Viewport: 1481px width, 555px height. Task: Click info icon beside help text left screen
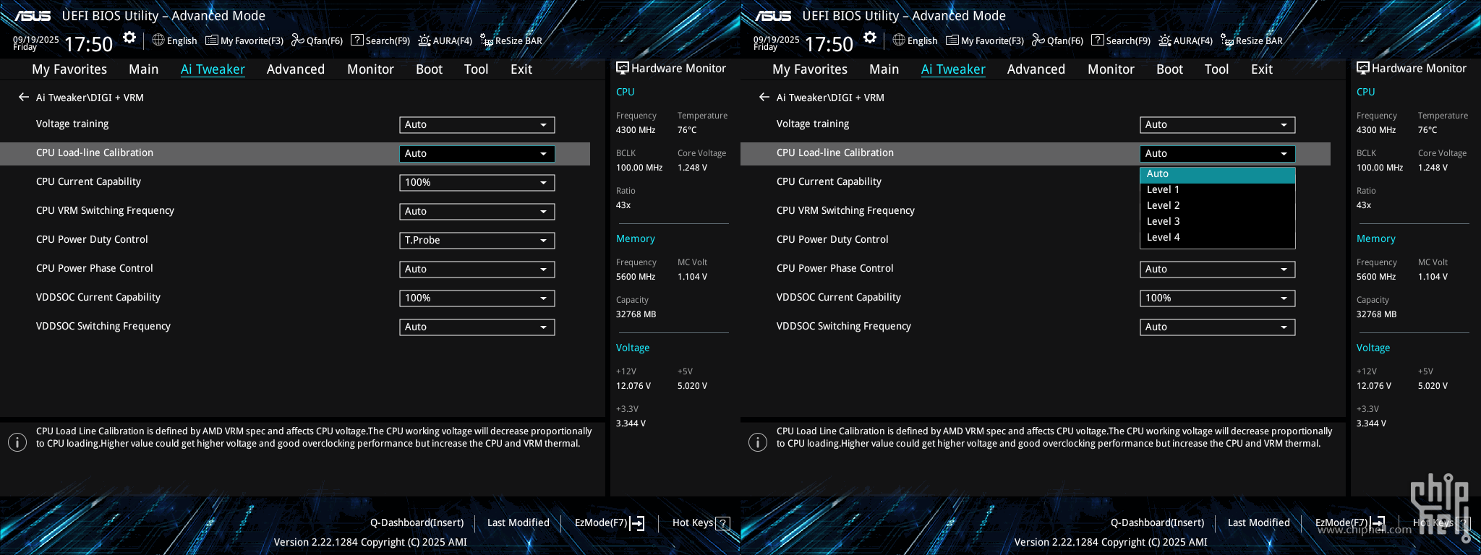(x=17, y=442)
